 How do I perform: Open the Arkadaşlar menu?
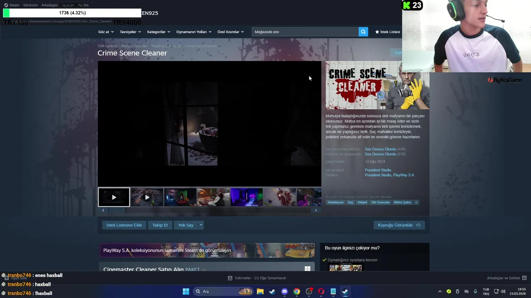49,5
